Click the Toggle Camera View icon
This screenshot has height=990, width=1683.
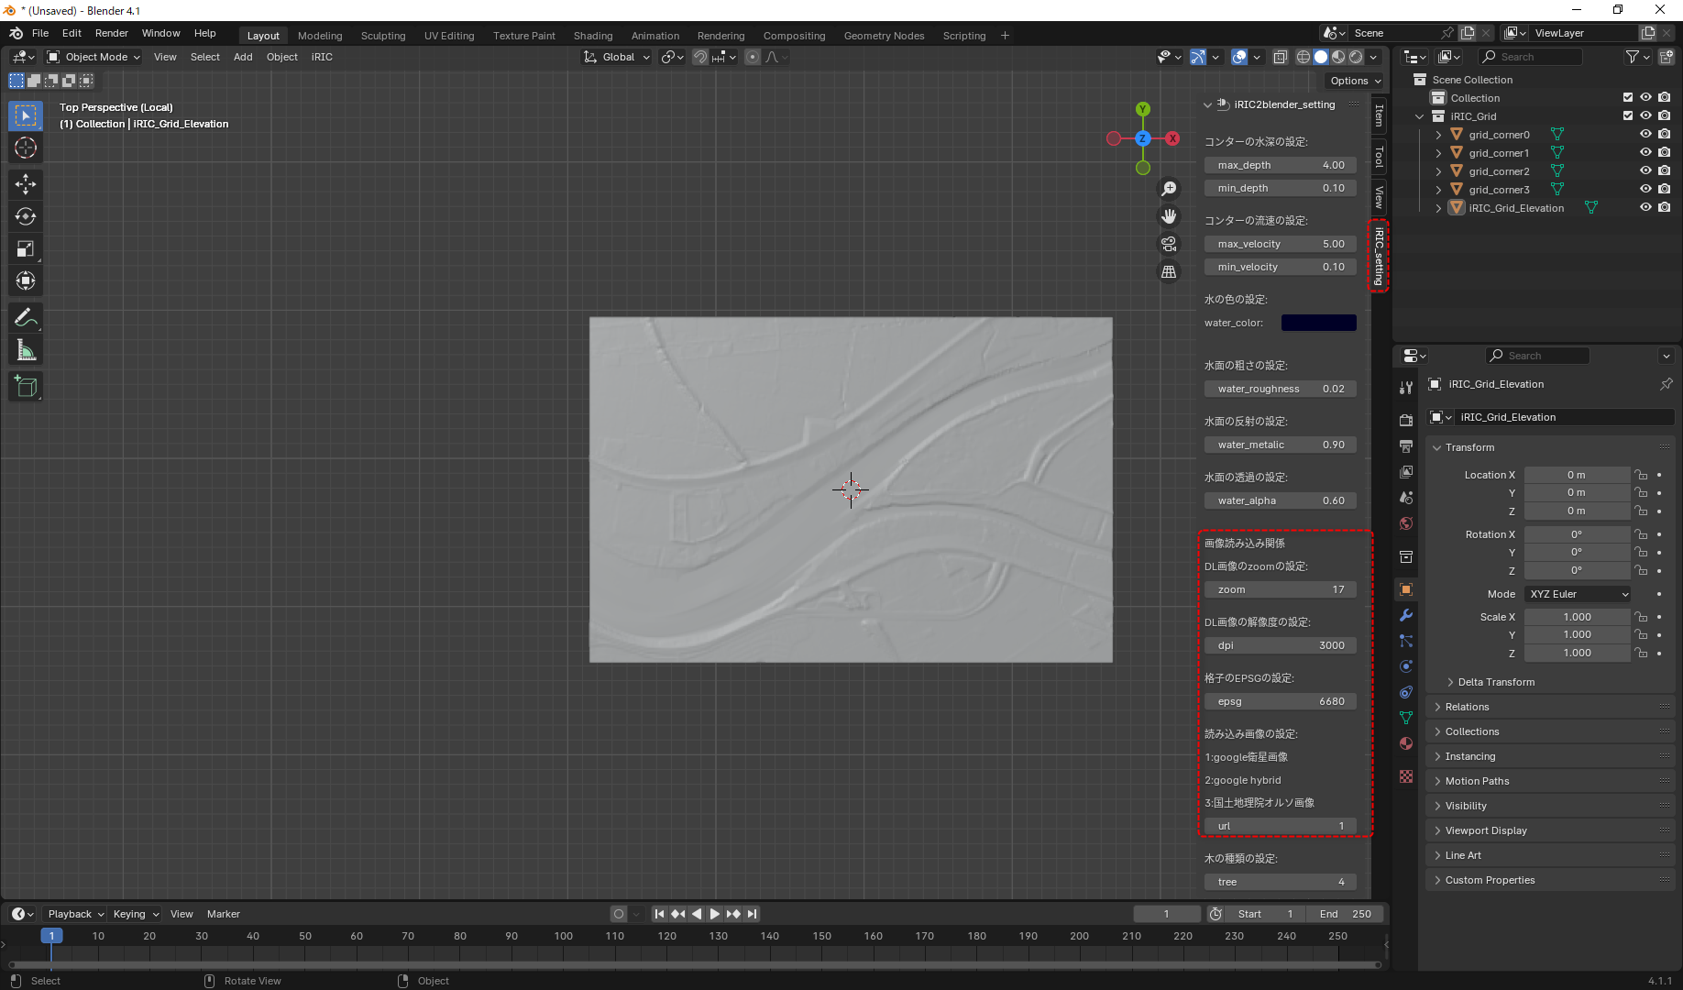[1169, 244]
